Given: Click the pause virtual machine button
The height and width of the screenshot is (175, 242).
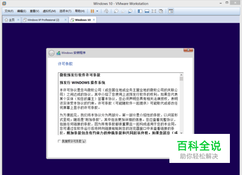Looking at the screenshot, I should pos(92,11).
